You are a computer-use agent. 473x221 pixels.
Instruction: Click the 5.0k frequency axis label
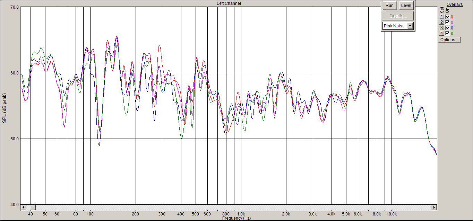click(346, 214)
